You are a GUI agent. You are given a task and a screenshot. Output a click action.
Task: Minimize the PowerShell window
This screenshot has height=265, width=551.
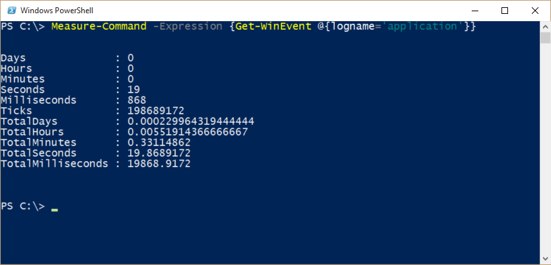point(474,10)
